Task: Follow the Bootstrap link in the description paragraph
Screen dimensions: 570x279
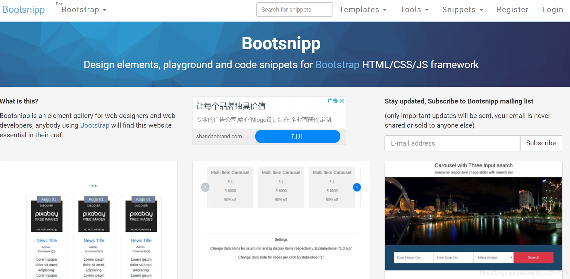Action: 95,125
